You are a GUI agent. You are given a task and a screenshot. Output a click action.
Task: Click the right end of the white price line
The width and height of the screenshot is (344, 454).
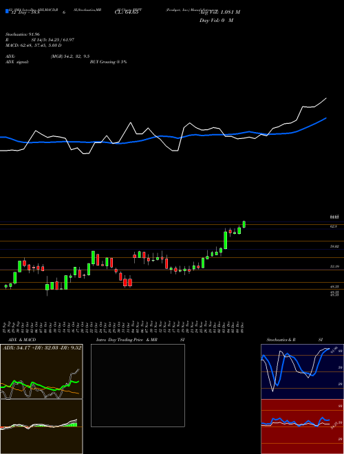pyautogui.click(x=326, y=98)
